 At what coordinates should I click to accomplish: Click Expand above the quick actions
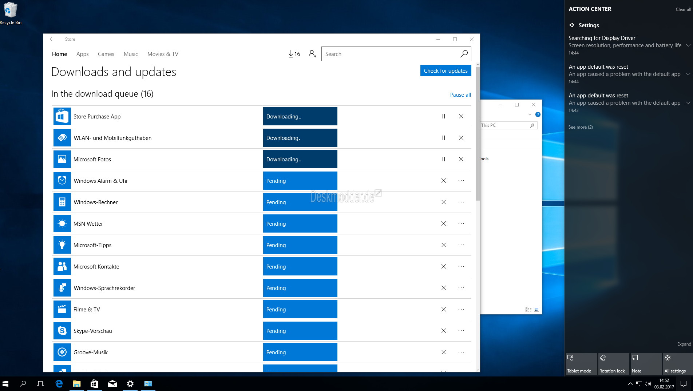point(684,344)
